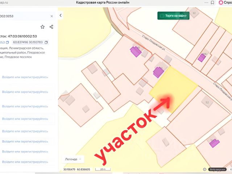The width and height of the screenshot is (232, 174).
Task: Share the parcel using the share icon
Action: pyautogui.click(x=51, y=27)
